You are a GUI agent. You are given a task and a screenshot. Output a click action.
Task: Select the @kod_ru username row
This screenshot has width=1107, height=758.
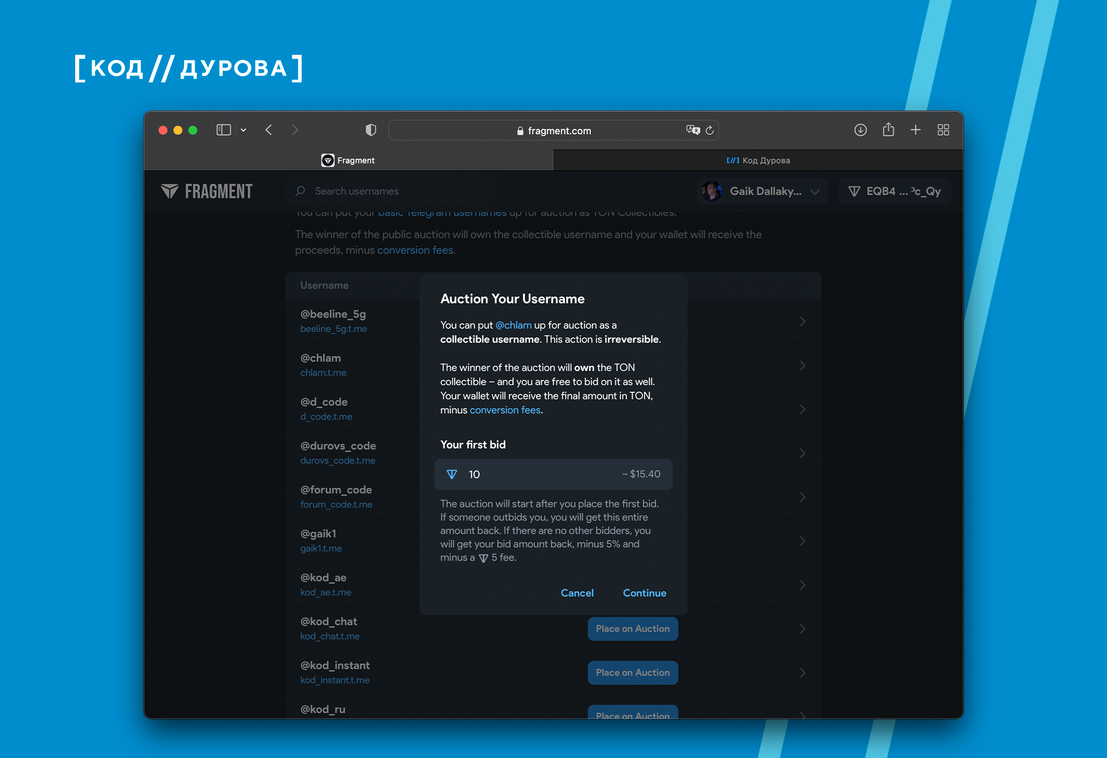click(553, 707)
